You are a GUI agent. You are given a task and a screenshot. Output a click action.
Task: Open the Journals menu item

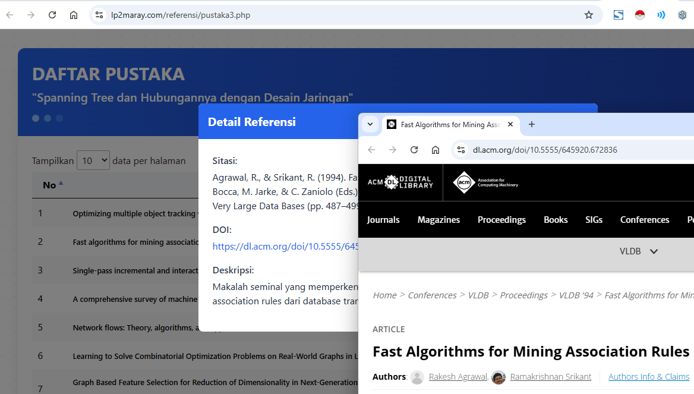[383, 220]
